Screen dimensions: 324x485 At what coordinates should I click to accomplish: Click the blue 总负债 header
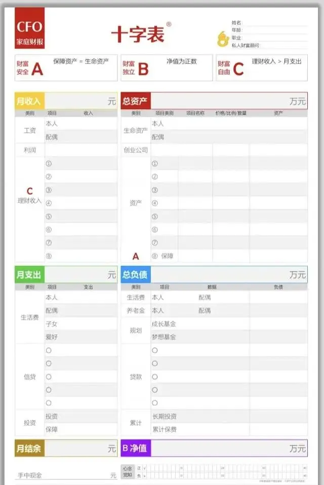[x=136, y=274]
